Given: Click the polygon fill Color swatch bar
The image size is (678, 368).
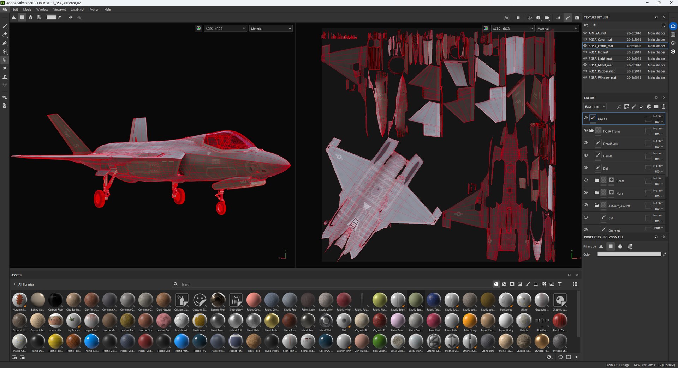Looking at the screenshot, I should point(629,254).
